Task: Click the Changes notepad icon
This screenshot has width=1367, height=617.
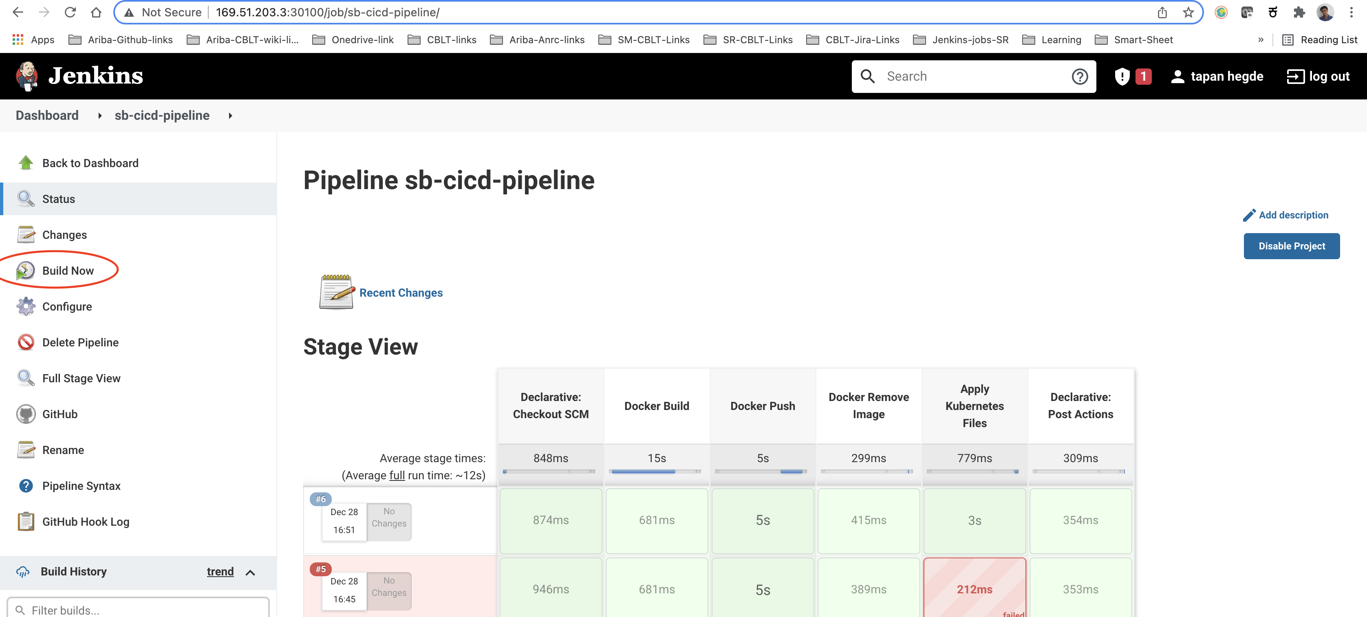Action: point(26,234)
